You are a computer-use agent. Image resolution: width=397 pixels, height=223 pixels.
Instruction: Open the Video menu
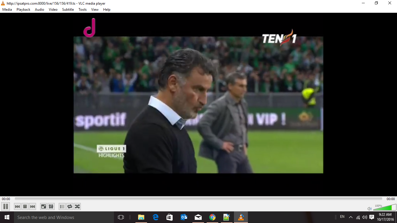click(53, 10)
